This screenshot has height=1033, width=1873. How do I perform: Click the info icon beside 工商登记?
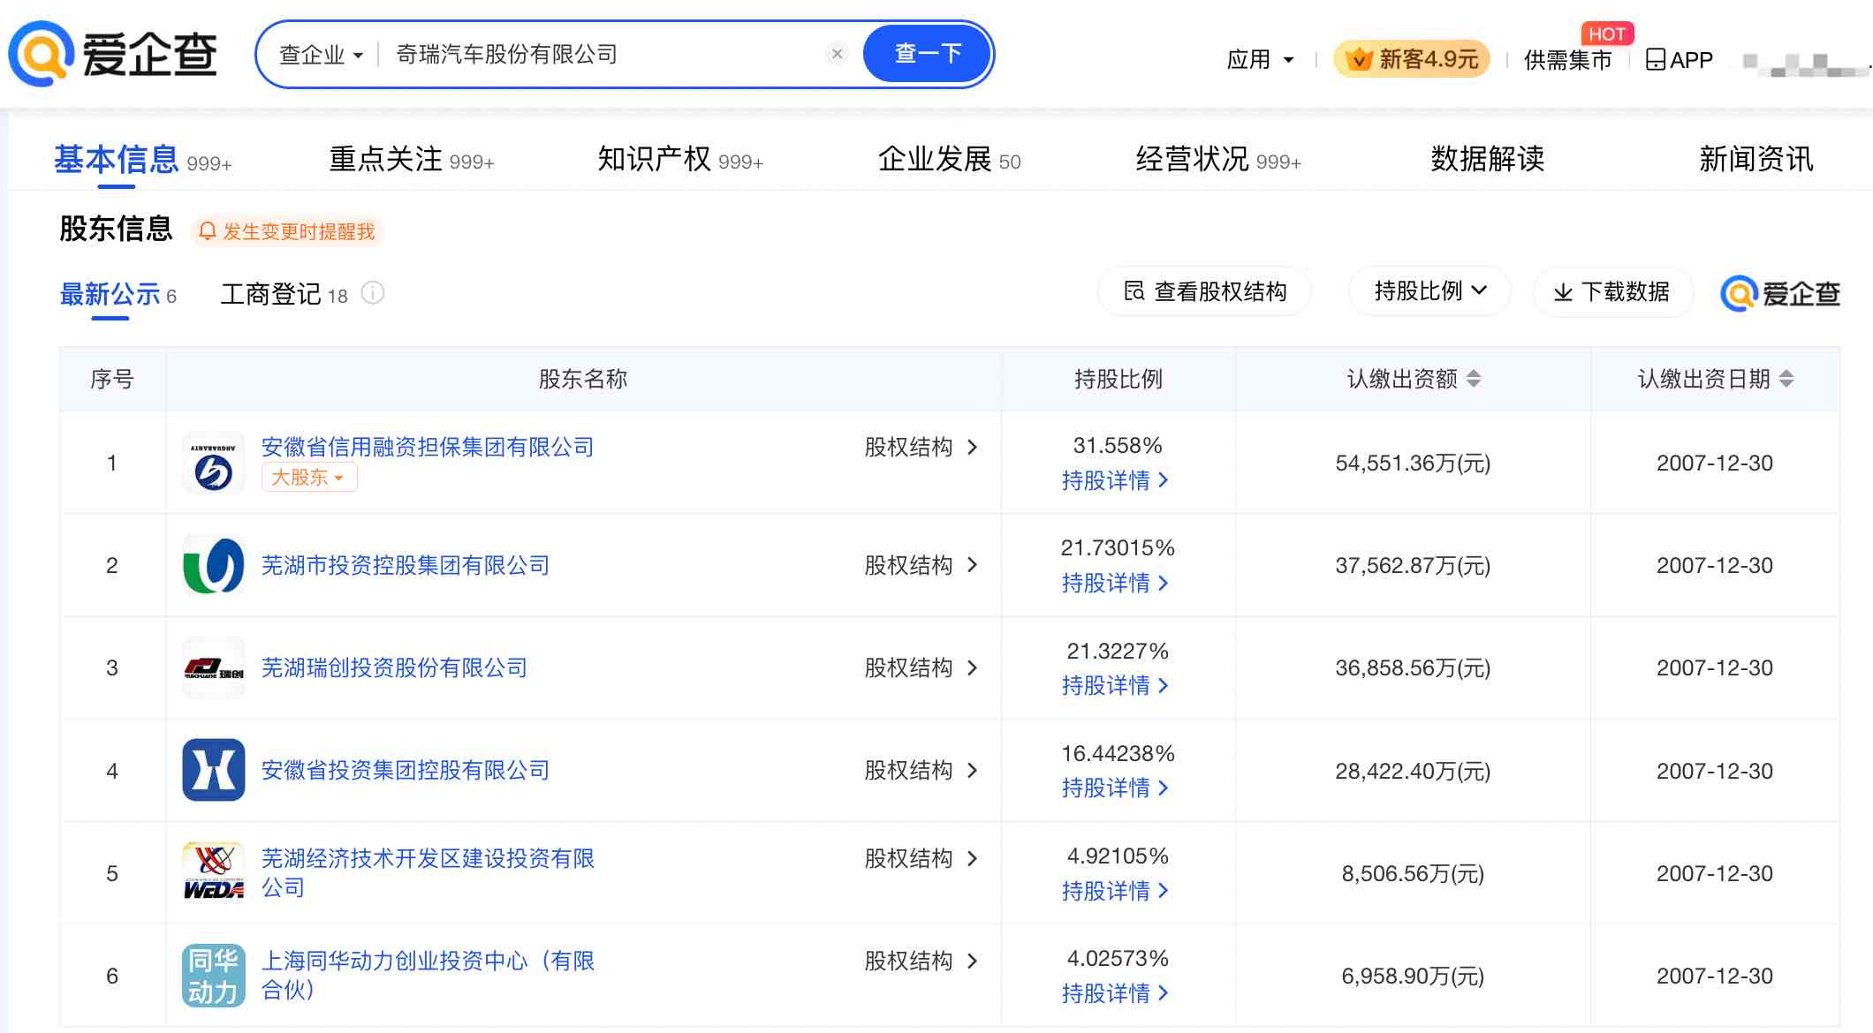click(375, 294)
